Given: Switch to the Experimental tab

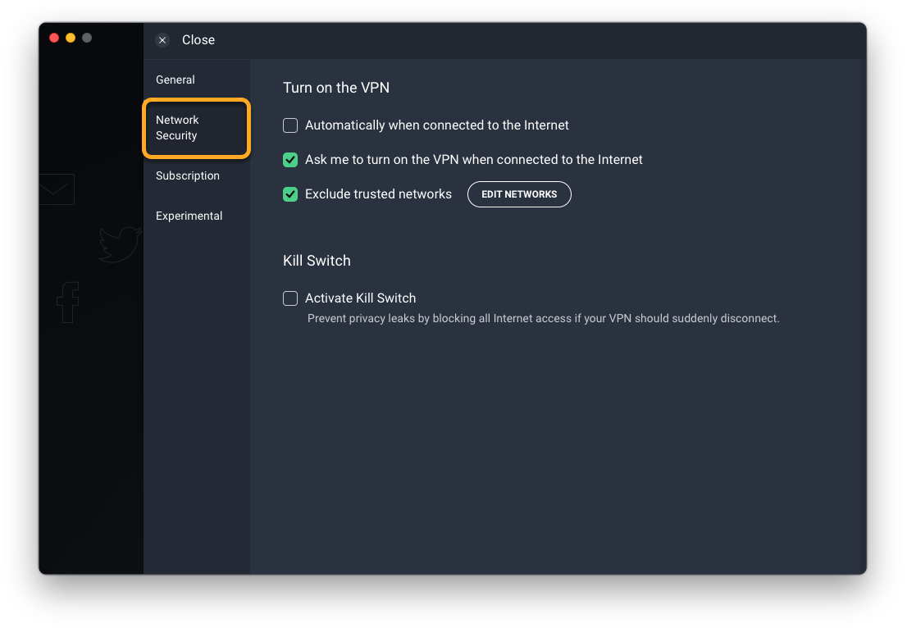Looking at the screenshot, I should pos(189,216).
